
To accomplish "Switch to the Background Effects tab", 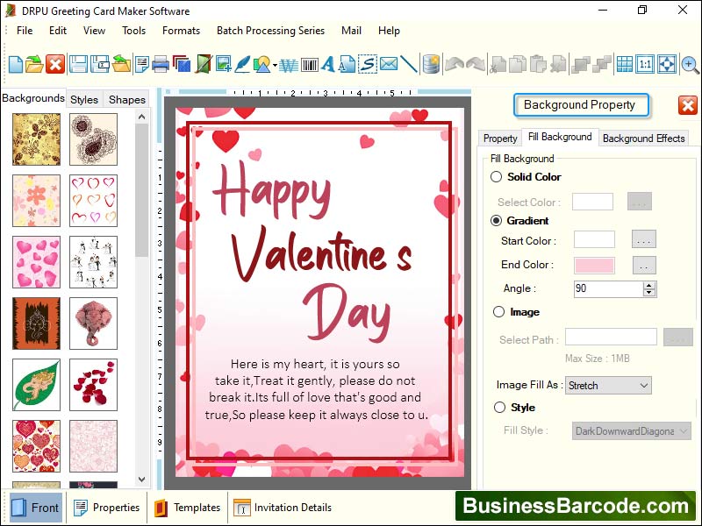I will pos(645,138).
